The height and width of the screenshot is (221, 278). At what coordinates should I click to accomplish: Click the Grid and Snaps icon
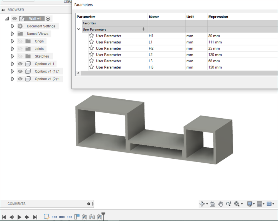pos(259,204)
